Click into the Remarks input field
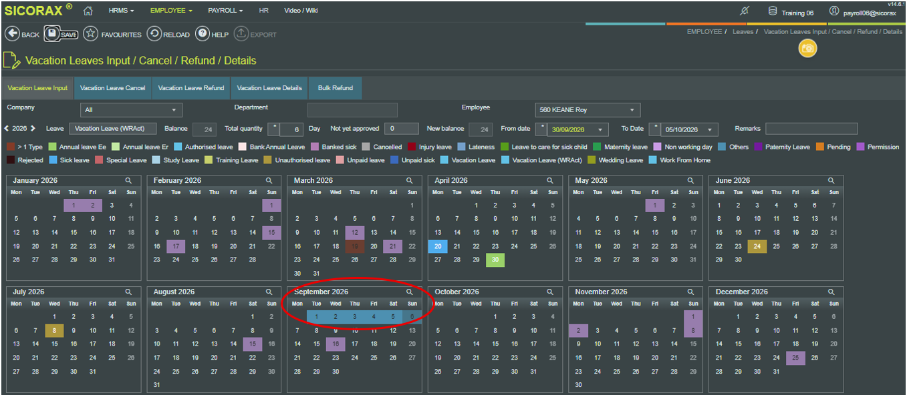The width and height of the screenshot is (907, 395). [811, 129]
